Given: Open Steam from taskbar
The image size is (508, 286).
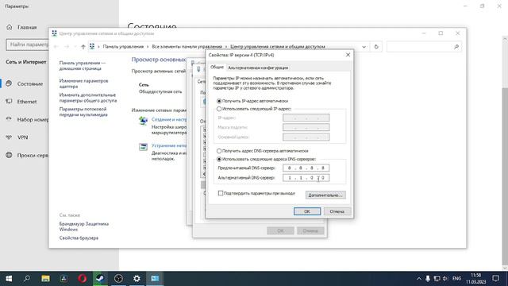Looking at the screenshot, I should pyautogui.click(x=100, y=279).
